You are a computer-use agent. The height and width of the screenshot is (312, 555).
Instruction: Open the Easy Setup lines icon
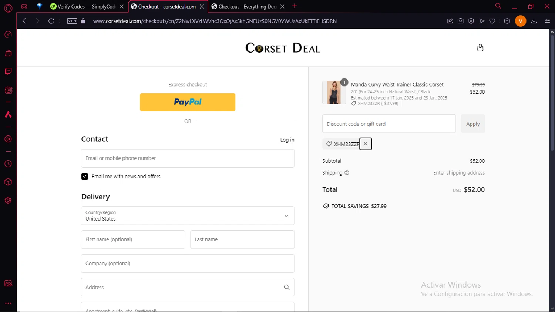click(x=548, y=21)
